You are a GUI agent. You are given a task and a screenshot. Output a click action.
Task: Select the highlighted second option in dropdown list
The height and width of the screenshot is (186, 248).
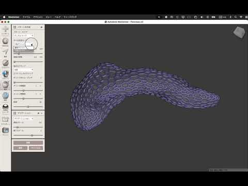24,51
